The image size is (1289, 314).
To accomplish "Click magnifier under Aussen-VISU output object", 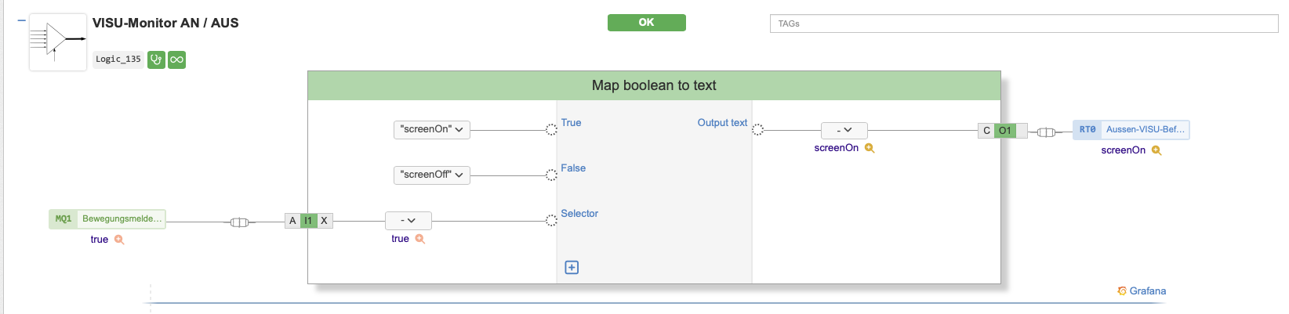I will 1156,150.
